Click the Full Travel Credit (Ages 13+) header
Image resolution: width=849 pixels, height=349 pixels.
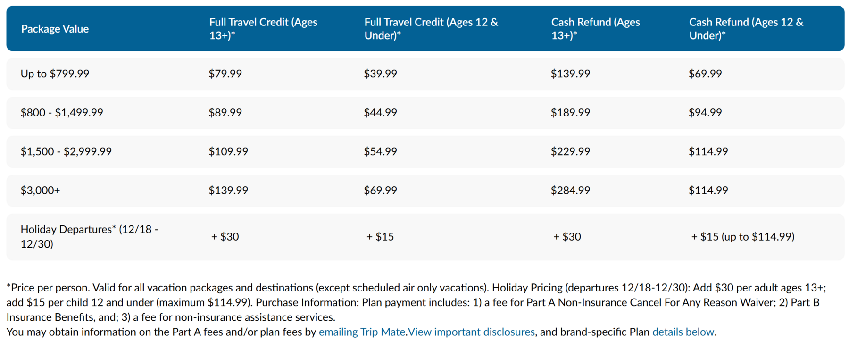coord(263,29)
